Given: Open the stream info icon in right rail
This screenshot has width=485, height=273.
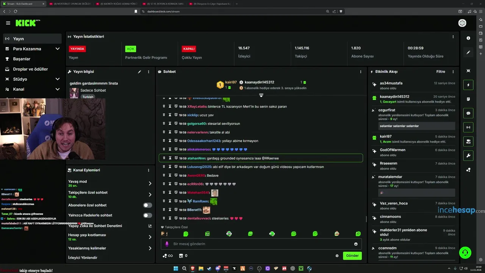Looking at the screenshot, I should click(468, 38).
